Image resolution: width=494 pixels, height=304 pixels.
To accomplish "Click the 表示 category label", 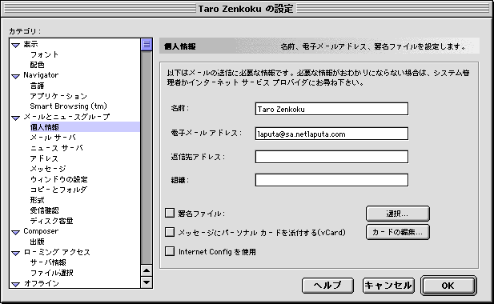I will coord(30,44).
